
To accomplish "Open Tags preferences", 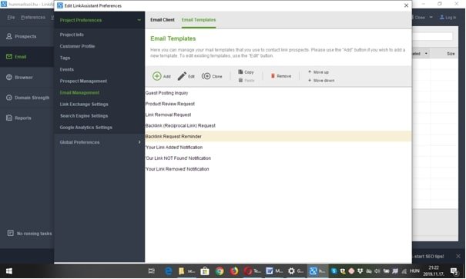I will (x=65, y=58).
